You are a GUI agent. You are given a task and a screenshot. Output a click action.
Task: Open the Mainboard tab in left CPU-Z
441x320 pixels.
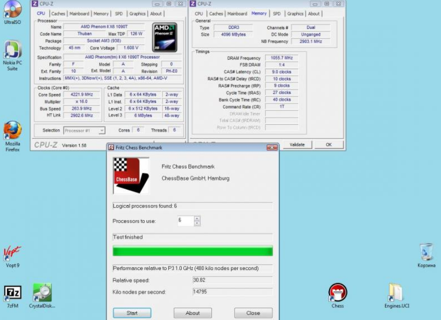[x=79, y=14]
